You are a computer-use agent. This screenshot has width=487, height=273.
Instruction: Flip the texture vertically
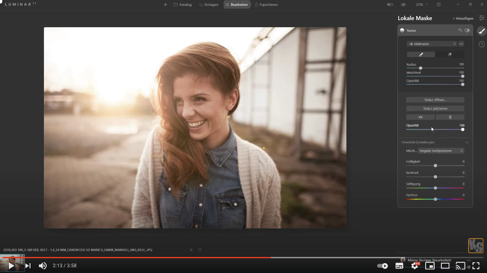click(450, 117)
